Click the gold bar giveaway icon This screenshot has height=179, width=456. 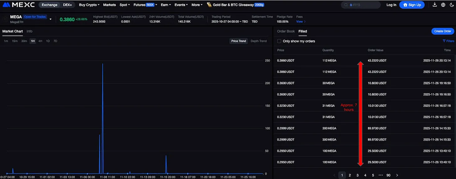click(209, 5)
